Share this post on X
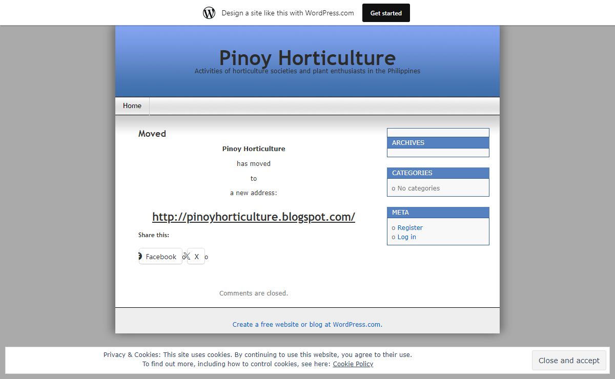Image resolution: width=615 pixels, height=379 pixels. tap(196, 256)
